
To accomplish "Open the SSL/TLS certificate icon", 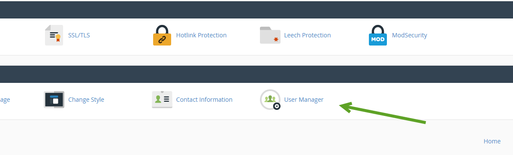I will pyautogui.click(x=54, y=35).
